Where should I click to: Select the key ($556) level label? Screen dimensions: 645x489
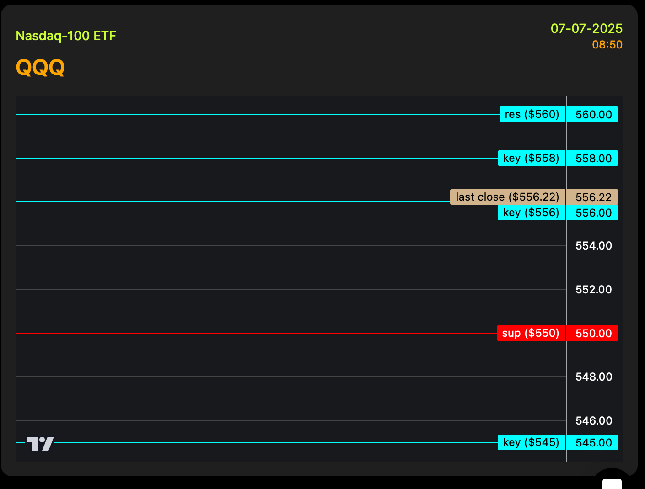(x=532, y=213)
